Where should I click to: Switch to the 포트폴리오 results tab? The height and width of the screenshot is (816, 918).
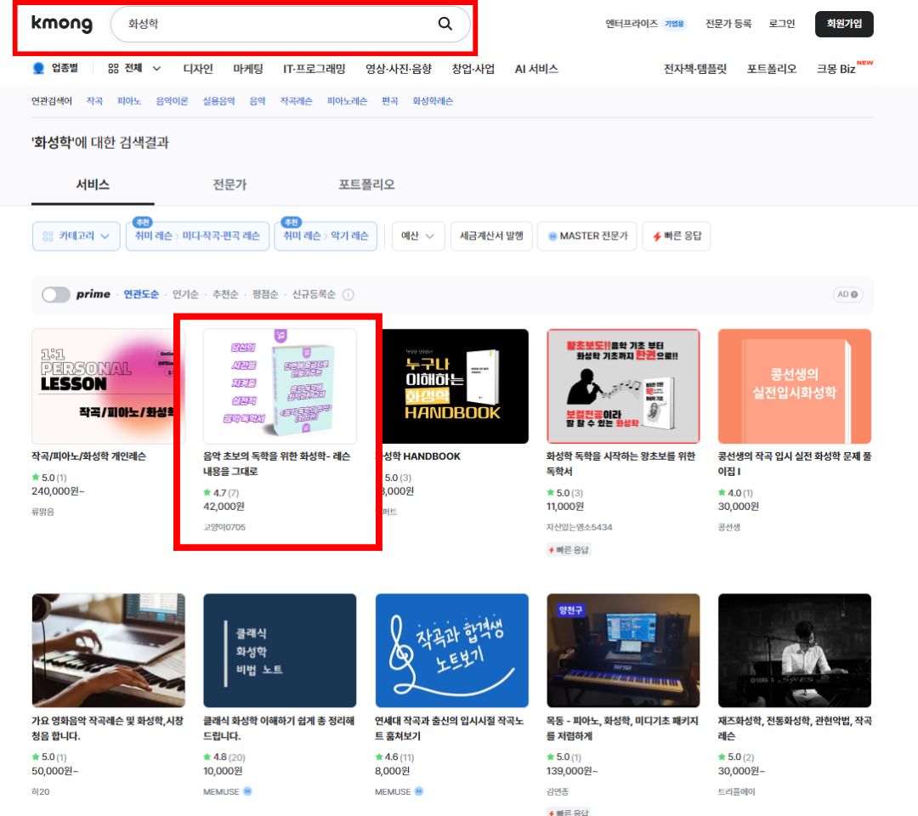click(x=366, y=184)
